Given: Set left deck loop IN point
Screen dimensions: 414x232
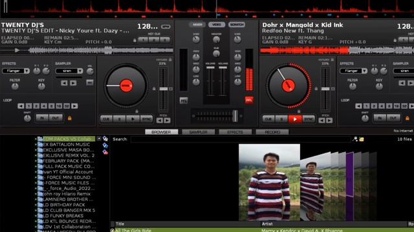Looking at the screenshot, I should [42, 118].
